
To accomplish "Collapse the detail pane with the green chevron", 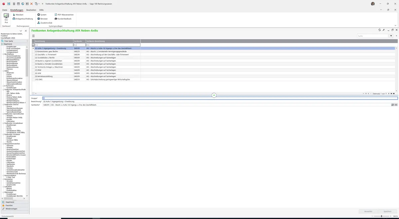I will point(214,95).
